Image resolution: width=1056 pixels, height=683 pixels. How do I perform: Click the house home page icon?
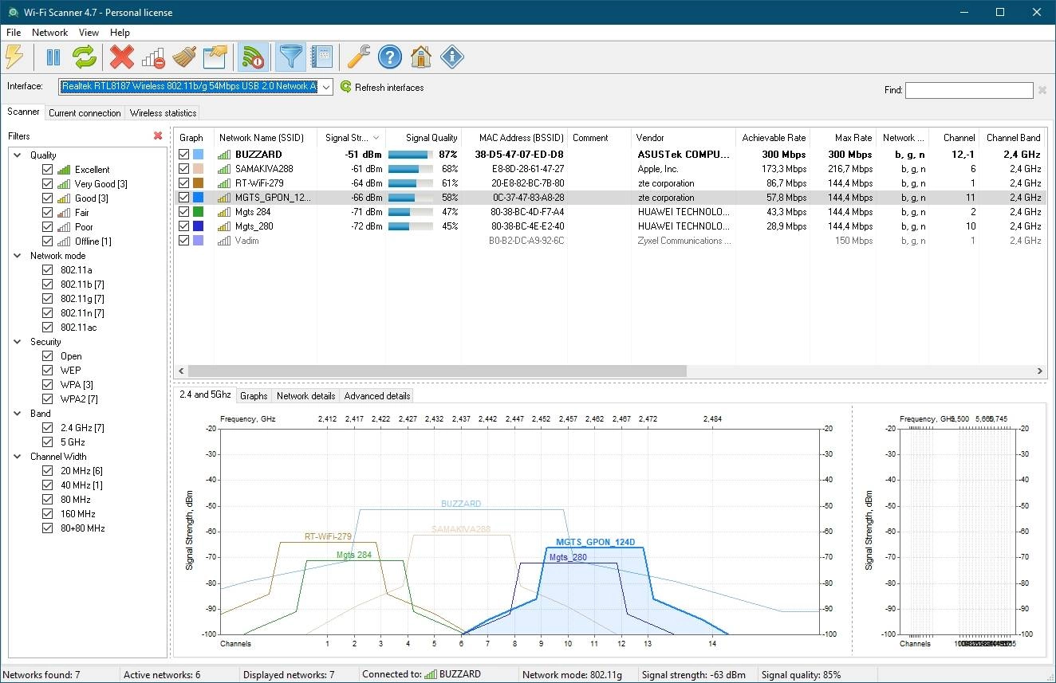click(420, 57)
